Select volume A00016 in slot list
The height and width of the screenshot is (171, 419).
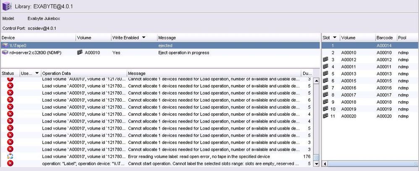click(348, 88)
